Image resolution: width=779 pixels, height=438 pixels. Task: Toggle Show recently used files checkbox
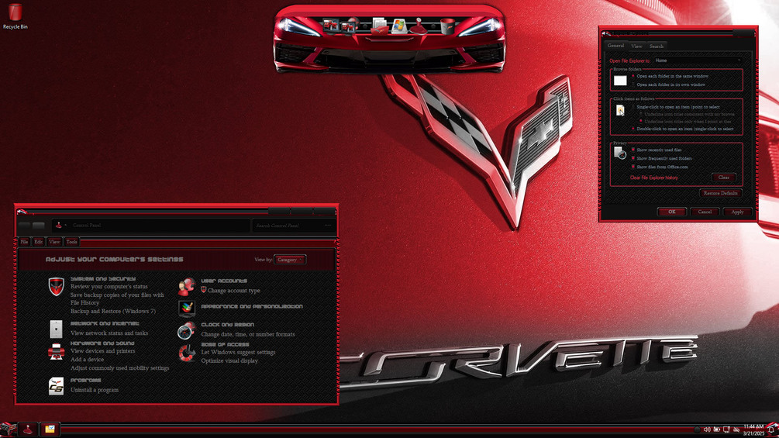tap(633, 150)
